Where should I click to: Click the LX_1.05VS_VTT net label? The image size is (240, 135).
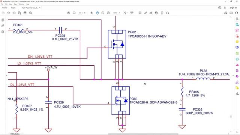pos(29,63)
